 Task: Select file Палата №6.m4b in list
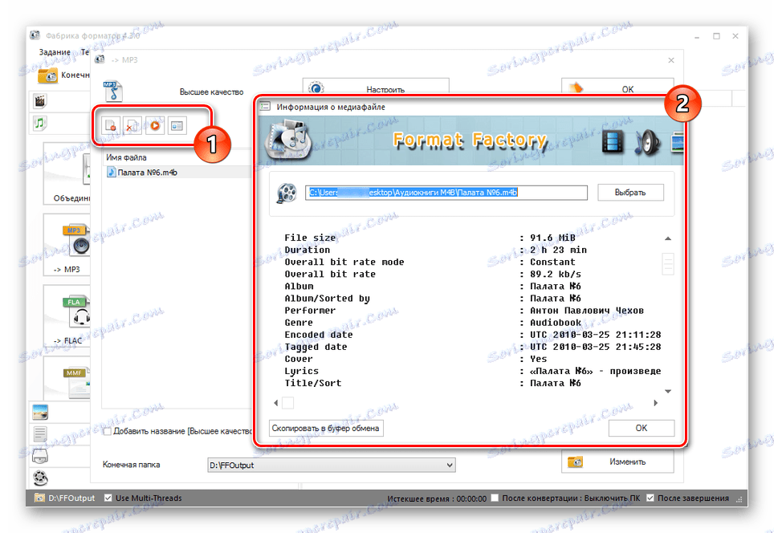[147, 173]
